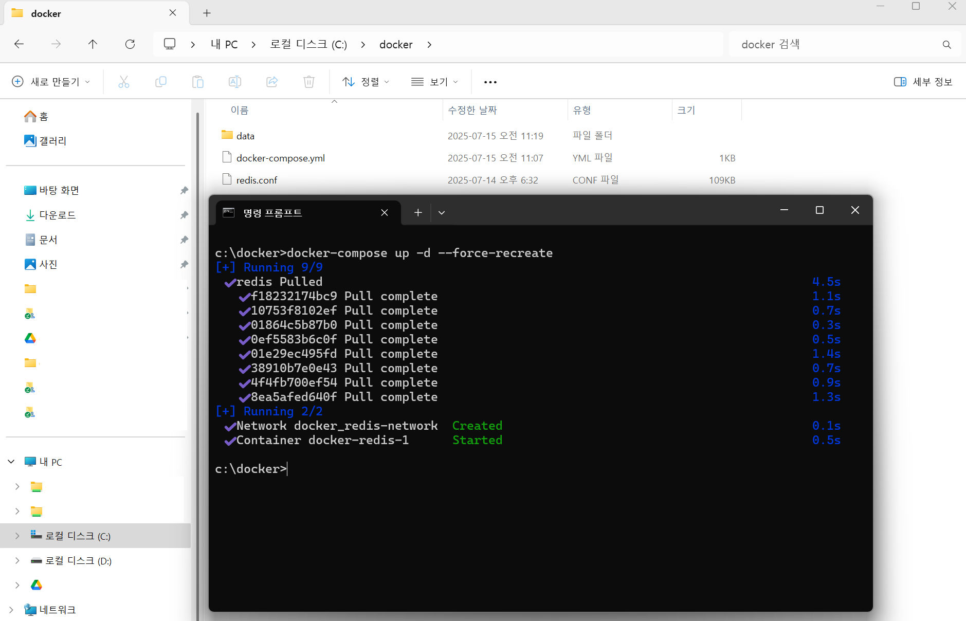Image resolution: width=966 pixels, height=621 pixels.
Task: Go back in File Explorer
Action: click(x=19, y=44)
